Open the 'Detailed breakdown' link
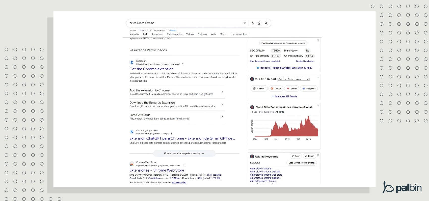The image size is (429, 201). pyautogui.click(x=305, y=61)
